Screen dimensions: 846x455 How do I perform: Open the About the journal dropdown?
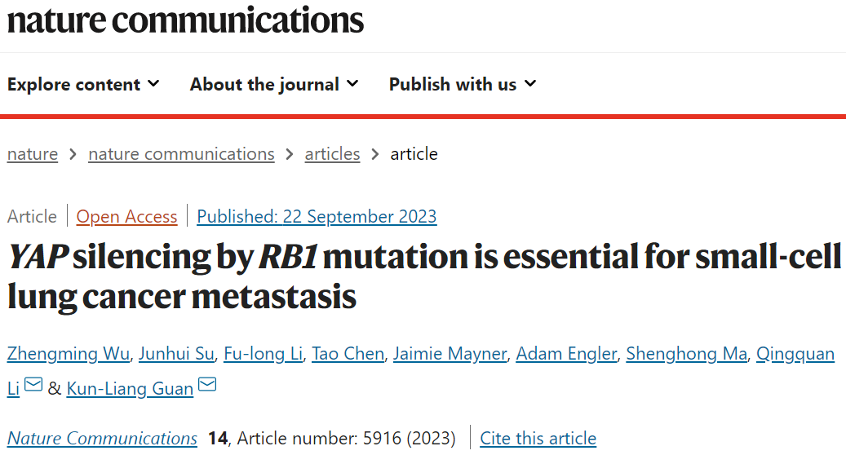(273, 84)
